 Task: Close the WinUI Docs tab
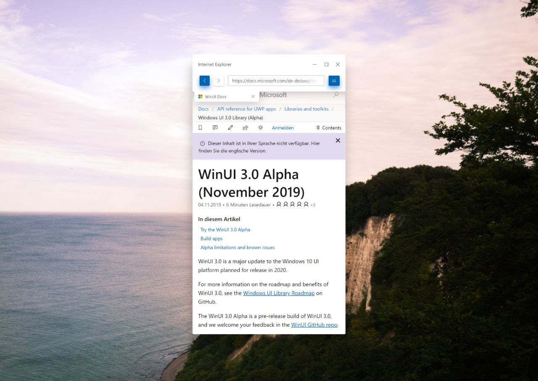tap(253, 97)
